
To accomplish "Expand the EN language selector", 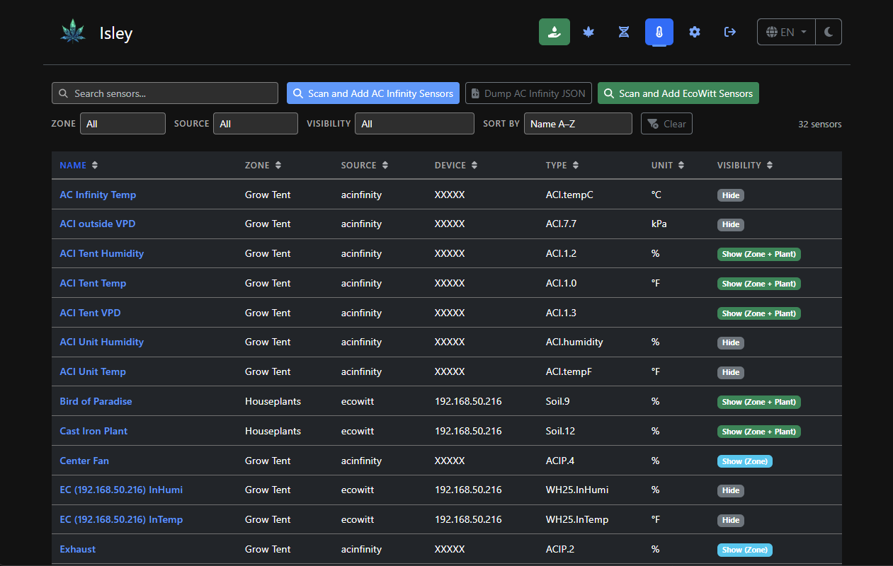I will point(786,32).
